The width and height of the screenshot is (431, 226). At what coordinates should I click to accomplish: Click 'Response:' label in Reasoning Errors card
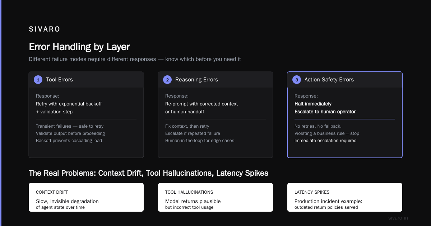[177, 96]
